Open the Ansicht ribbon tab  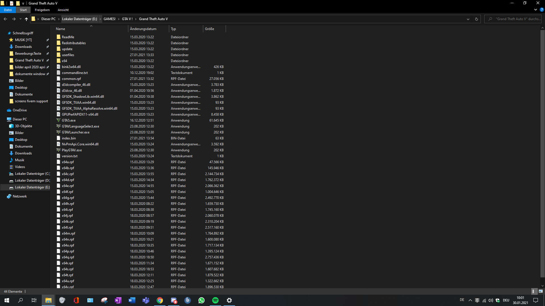(63, 10)
